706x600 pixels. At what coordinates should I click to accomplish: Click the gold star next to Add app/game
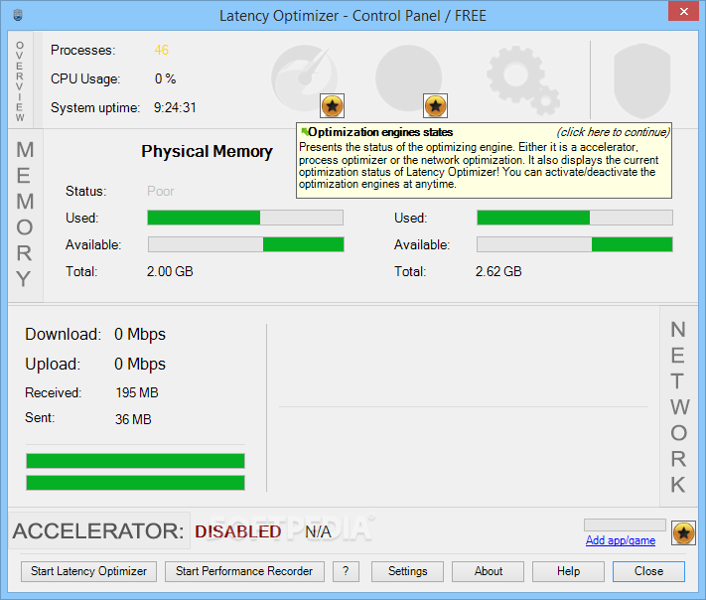(x=683, y=532)
